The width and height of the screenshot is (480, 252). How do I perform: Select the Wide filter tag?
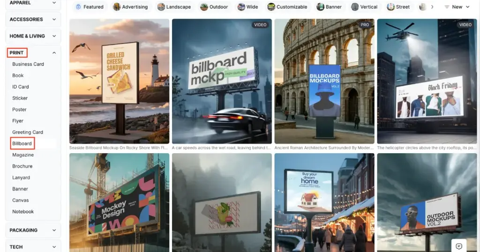(x=248, y=7)
